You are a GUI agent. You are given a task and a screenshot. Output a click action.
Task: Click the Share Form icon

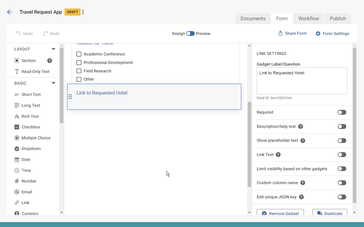[280, 33]
